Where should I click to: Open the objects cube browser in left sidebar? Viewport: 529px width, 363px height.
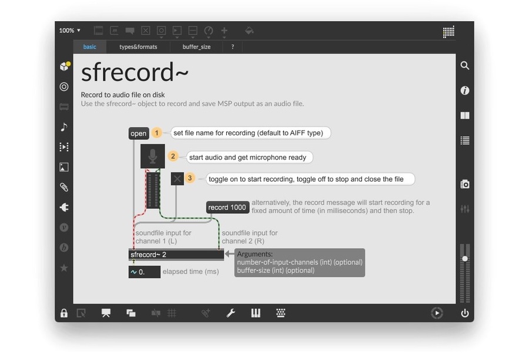64,66
